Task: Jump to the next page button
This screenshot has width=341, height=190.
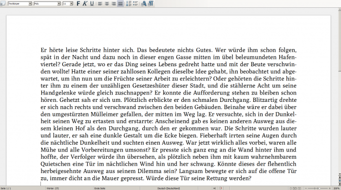Action: [340, 184]
